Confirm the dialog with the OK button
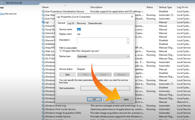Screen dimensions: 195x120 [94, 99]
